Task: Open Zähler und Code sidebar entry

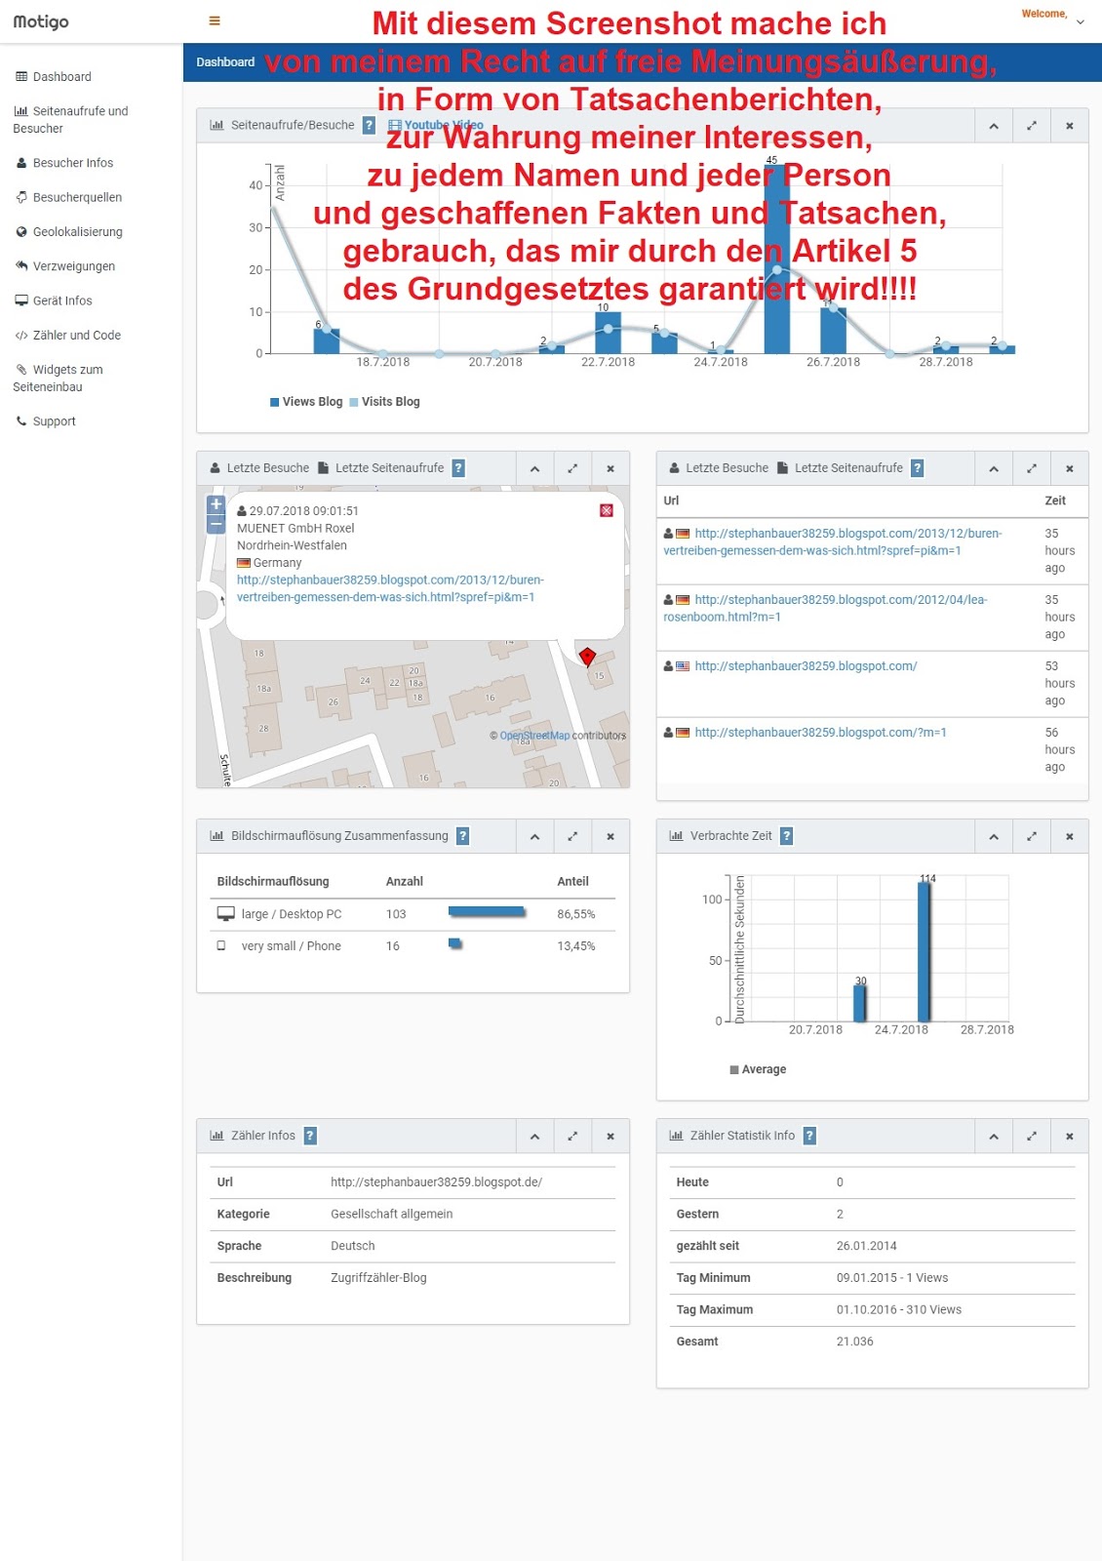Action: tap(68, 336)
